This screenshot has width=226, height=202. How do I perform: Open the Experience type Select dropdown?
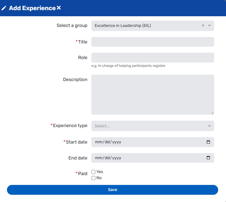(x=153, y=126)
